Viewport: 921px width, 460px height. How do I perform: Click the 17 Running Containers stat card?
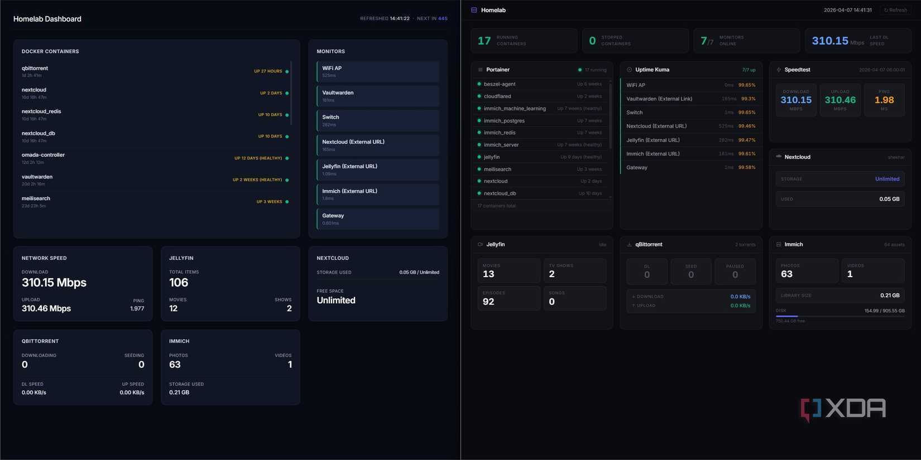click(524, 41)
